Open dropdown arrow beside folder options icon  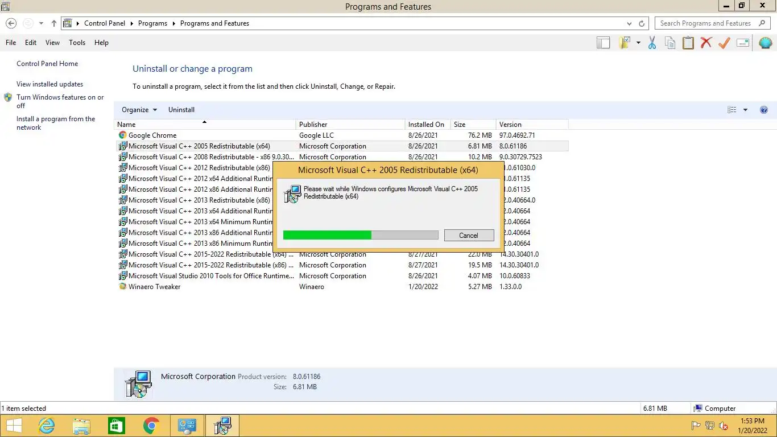[638, 43]
